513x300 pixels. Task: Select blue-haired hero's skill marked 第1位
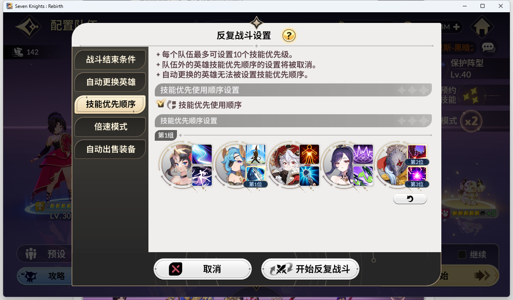[256, 176]
